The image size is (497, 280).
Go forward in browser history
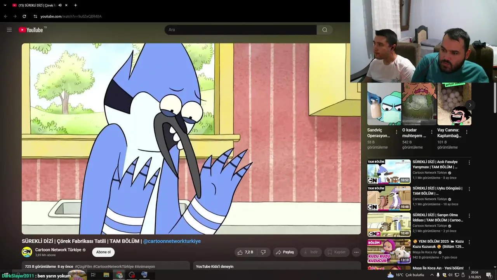tap(15, 16)
